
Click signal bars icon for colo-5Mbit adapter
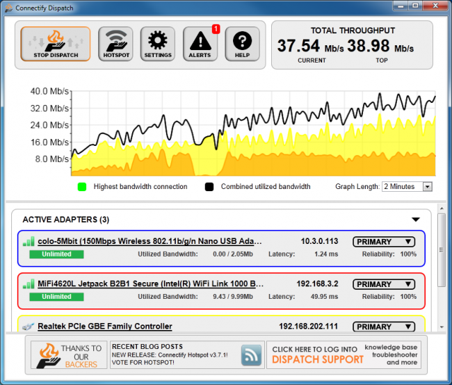coord(29,241)
